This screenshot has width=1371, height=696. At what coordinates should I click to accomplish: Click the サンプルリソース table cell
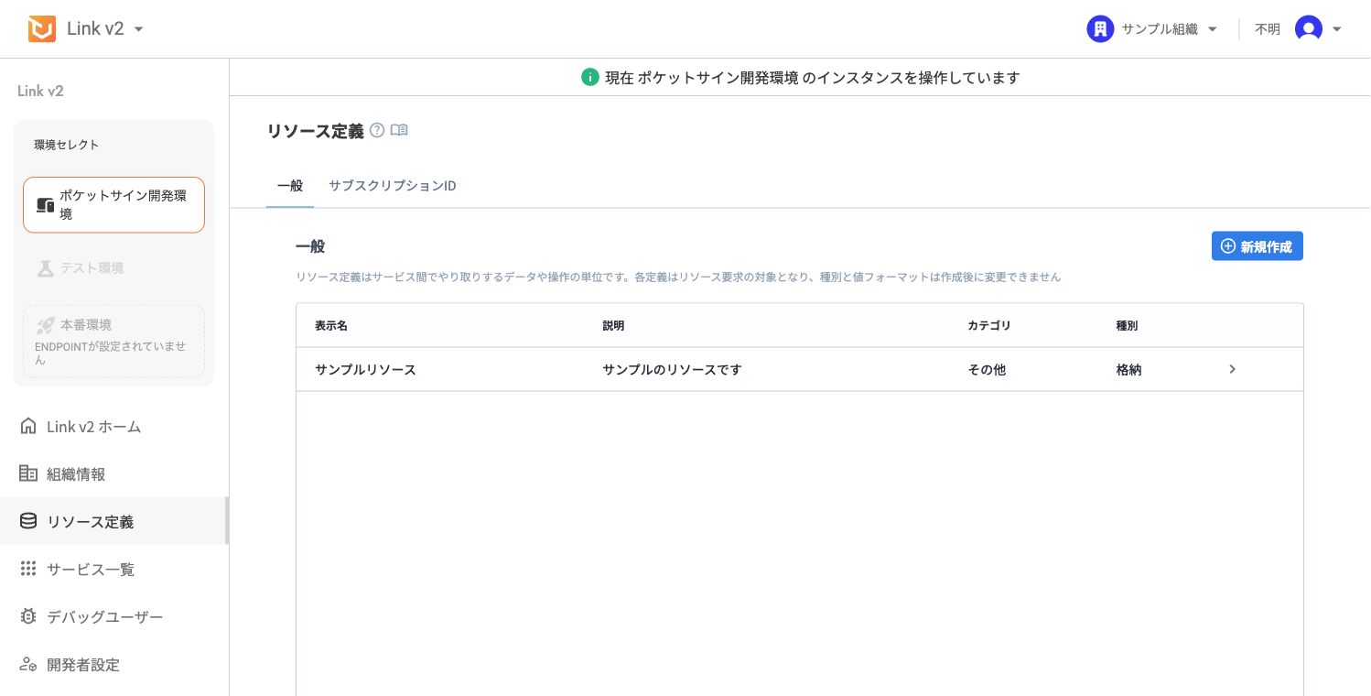click(365, 370)
